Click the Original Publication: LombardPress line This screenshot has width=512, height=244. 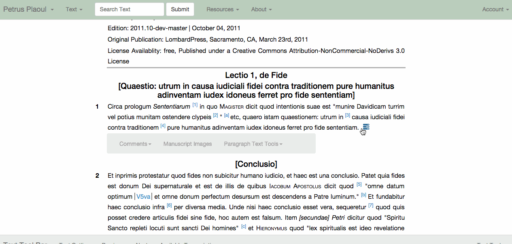point(208,40)
